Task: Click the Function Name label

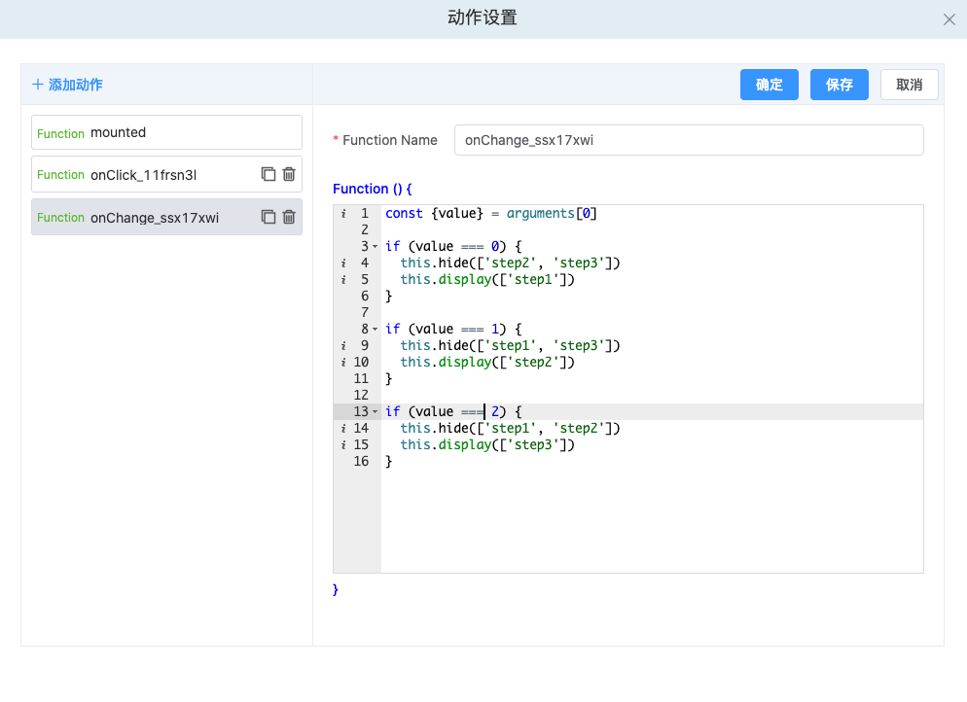Action: pyautogui.click(x=390, y=140)
